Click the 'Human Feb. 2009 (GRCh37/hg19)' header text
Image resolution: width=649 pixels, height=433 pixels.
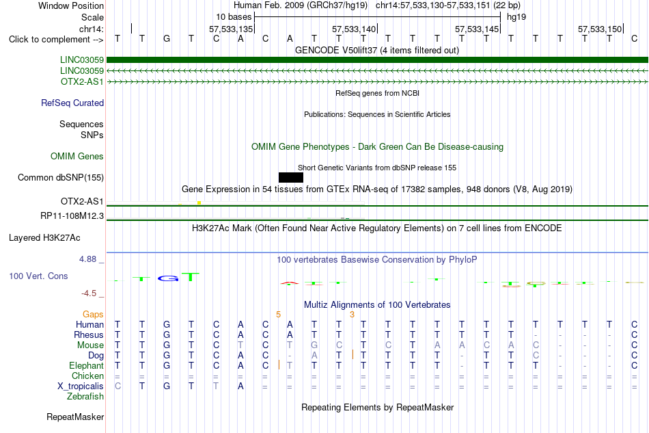coord(301,5)
